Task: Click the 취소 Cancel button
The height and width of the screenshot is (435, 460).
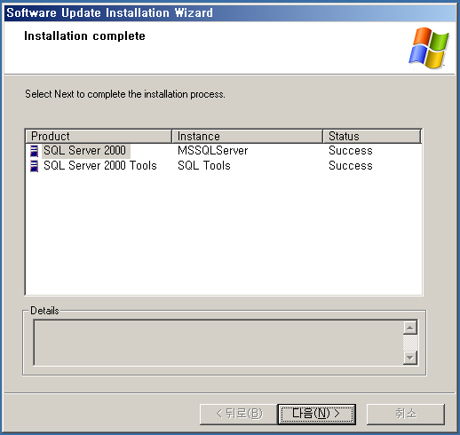Action: click(x=406, y=414)
